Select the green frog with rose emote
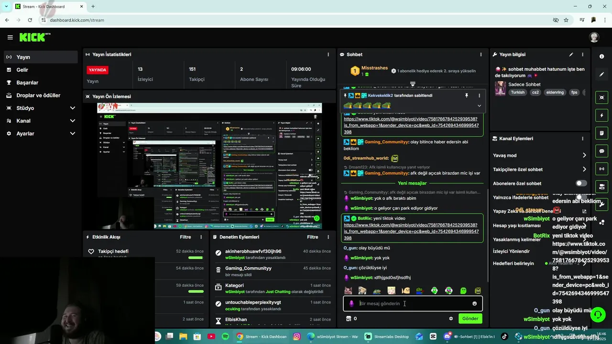 [420, 290]
